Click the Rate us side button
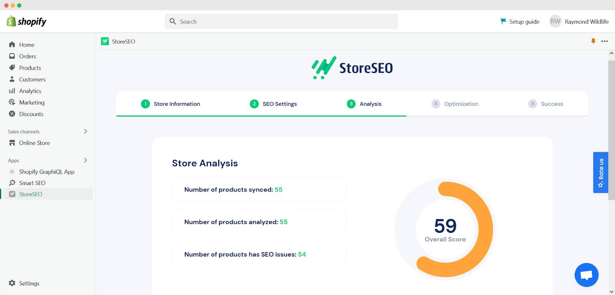Screen dimensions: 615x295 (601, 172)
